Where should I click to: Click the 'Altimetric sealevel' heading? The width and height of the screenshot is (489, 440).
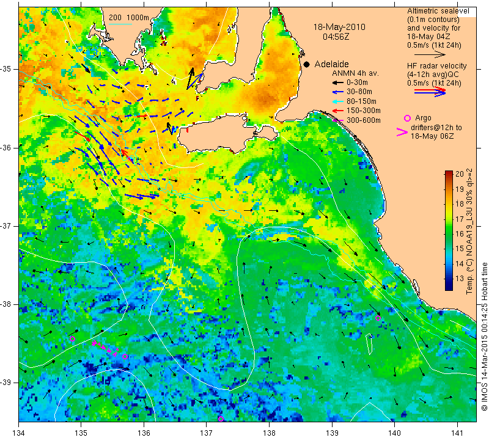tap(438, 11)
